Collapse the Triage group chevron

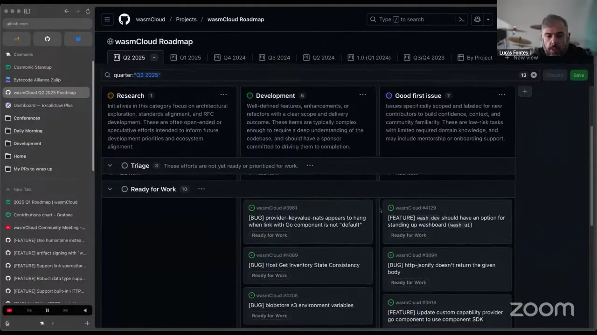(110, 166)
